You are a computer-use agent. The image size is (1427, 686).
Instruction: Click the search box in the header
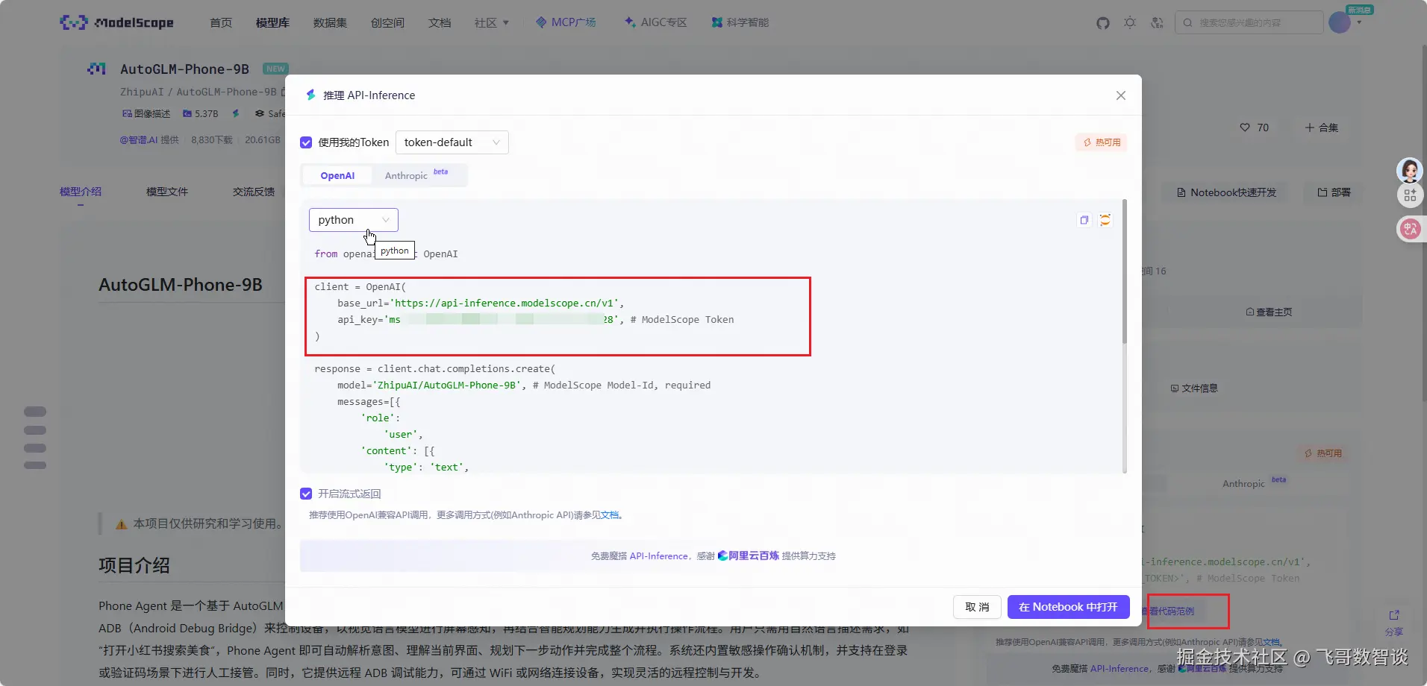tap(1249, 22)
